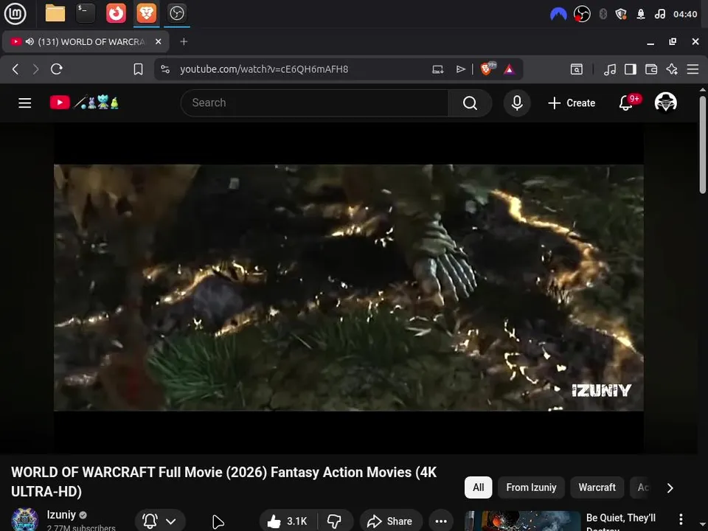The width and height of the screenshot is (708, 531).
Task: Dislike this video
Action: click(335, 521)
